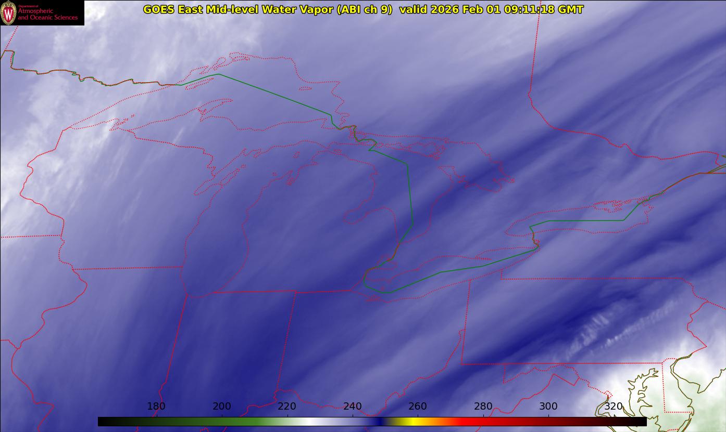This screenshot has height=432, width=726.
Task: Click the 180 label on color scale
Action: [x=156, y=407]
